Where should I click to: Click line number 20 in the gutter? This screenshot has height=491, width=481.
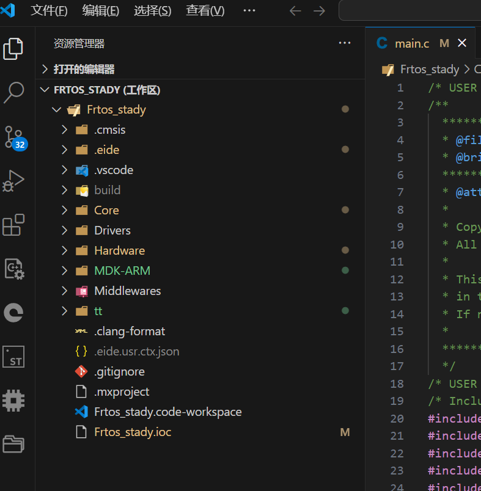tap(397, 418)
